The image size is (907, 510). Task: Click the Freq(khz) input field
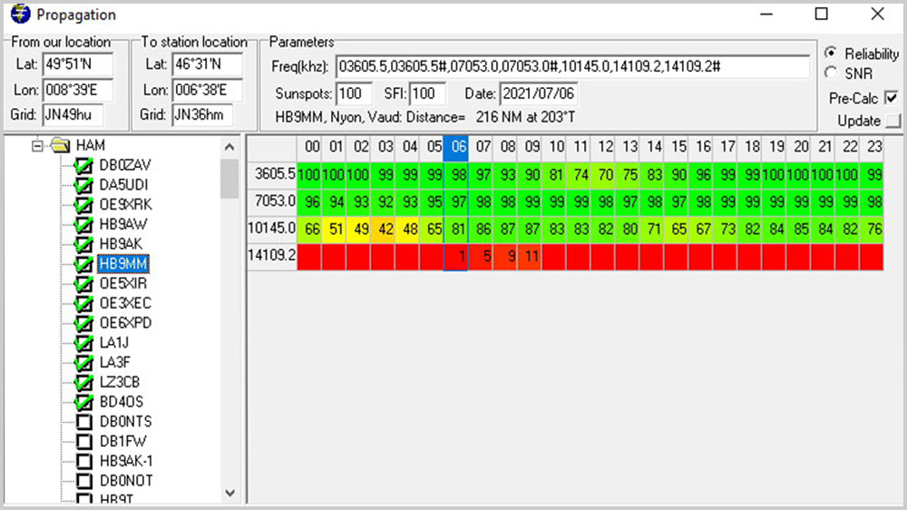[571, 67]
